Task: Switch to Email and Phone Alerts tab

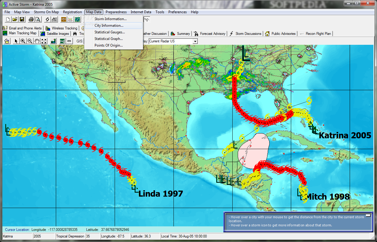Action: coord(22,28)
